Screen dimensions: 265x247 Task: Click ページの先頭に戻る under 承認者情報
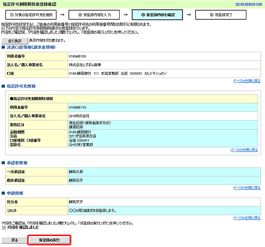[246, 188]
